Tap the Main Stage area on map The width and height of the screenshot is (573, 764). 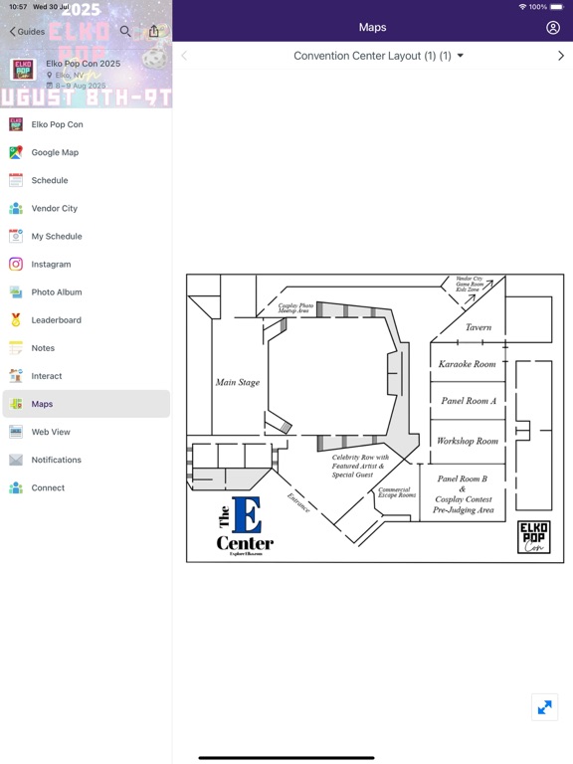click(238, 382)
